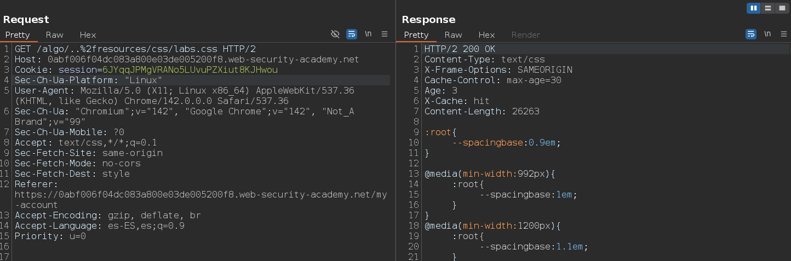
Task: Switch the Request view to Raw tab
Action: [54, 34]
